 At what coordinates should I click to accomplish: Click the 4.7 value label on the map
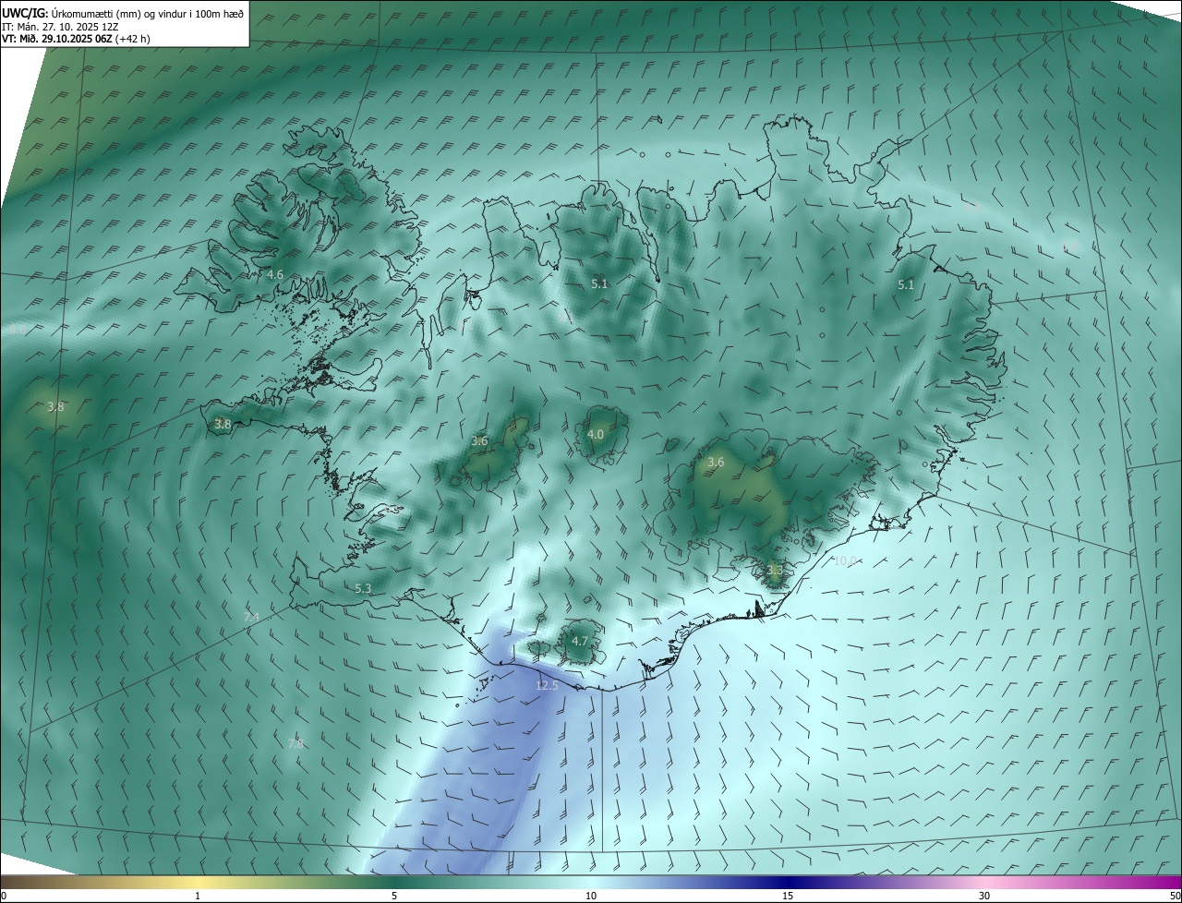pos(580,640)
